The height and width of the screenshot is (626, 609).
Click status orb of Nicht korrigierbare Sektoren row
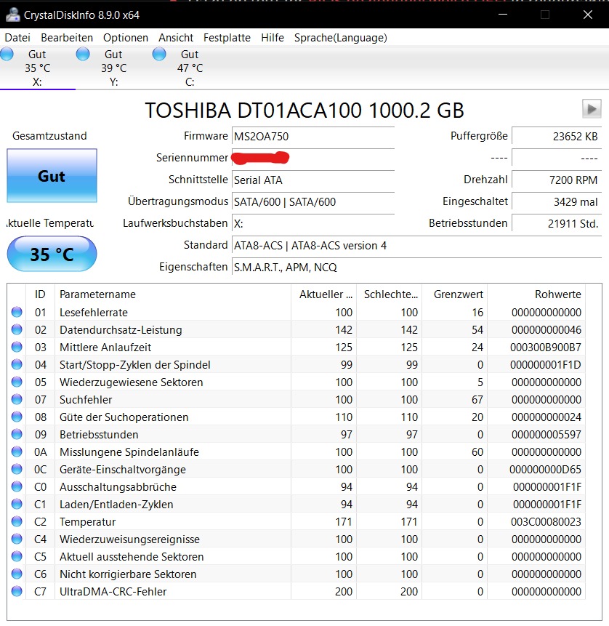(17, 574)
